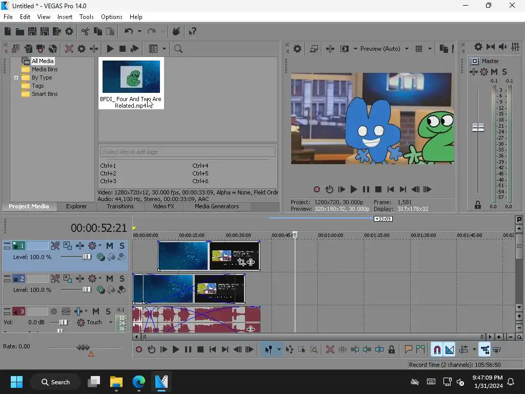
Task: Open the Video FX tab
Action: pyautogui.click(x=164, y=206)
